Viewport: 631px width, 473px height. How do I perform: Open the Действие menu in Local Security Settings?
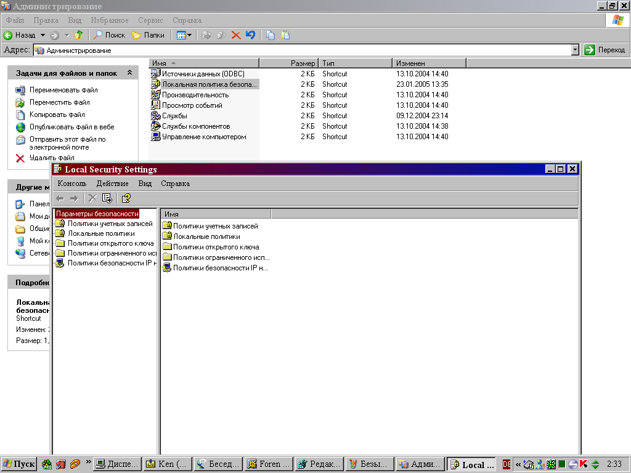click(x=112, y=184)
